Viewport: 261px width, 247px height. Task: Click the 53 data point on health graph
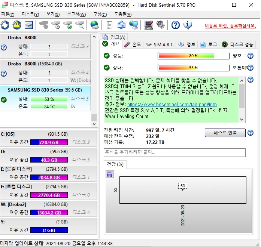pyautogui.click(x=183, y=190)
